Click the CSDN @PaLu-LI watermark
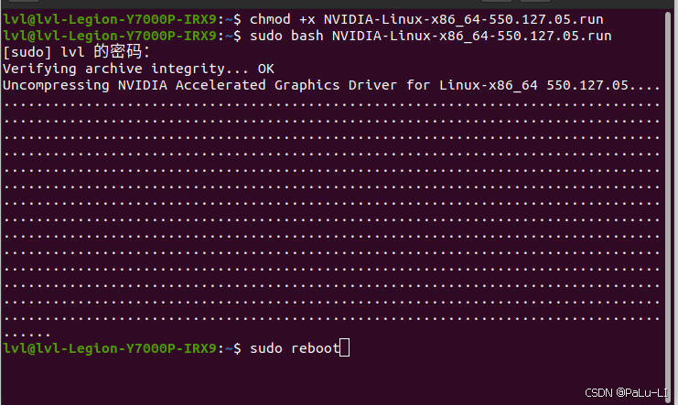 [x=627, y=392]
